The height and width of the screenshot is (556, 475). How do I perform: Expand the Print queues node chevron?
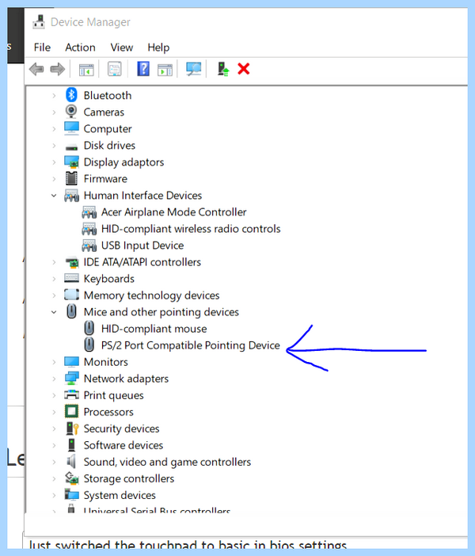click(54, 395)
